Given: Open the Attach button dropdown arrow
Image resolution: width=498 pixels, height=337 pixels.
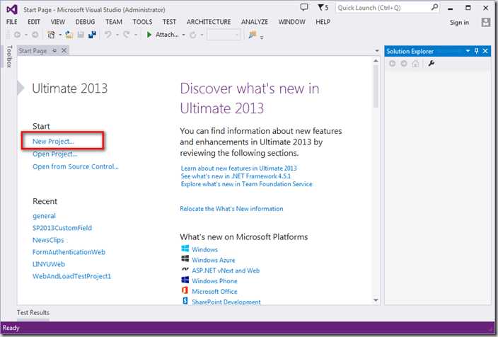Looking at the screenshot, I should tap(183, 35).
